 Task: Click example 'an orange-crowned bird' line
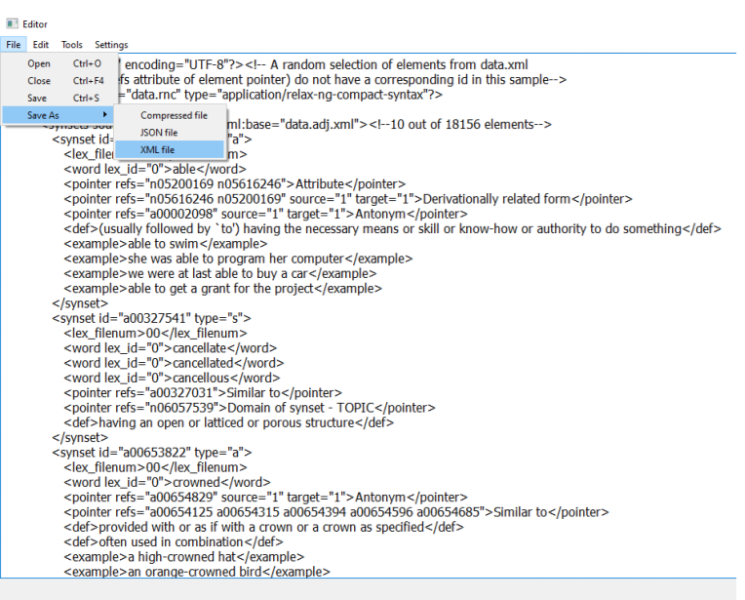click(197, 572)
